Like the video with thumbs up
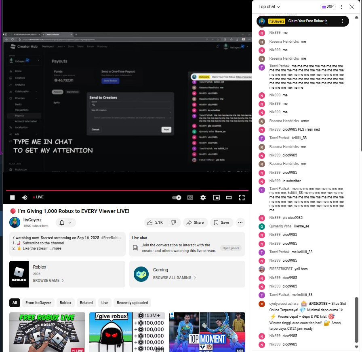The image size is (362, 352). tap(156, 223)
